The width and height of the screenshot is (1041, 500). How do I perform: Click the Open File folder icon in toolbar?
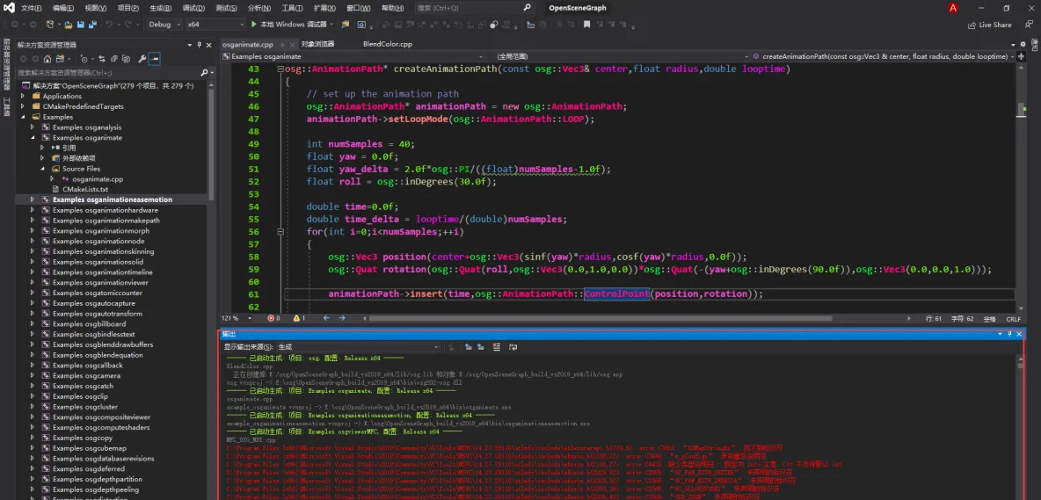click(68, 25)
